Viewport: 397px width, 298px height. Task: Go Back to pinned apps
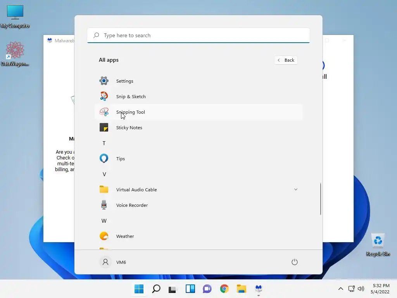coord(286,60)
